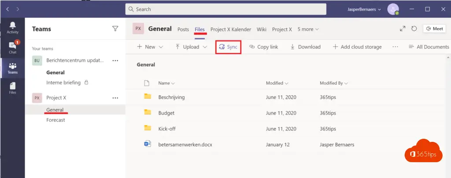This screenshot has height=178, width=451.
Task: Open the toolbar overflow ellipsis
Action: coord(395,47)
